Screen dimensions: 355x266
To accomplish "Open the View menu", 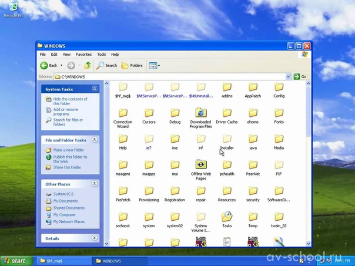I will (x=66, y=54).
